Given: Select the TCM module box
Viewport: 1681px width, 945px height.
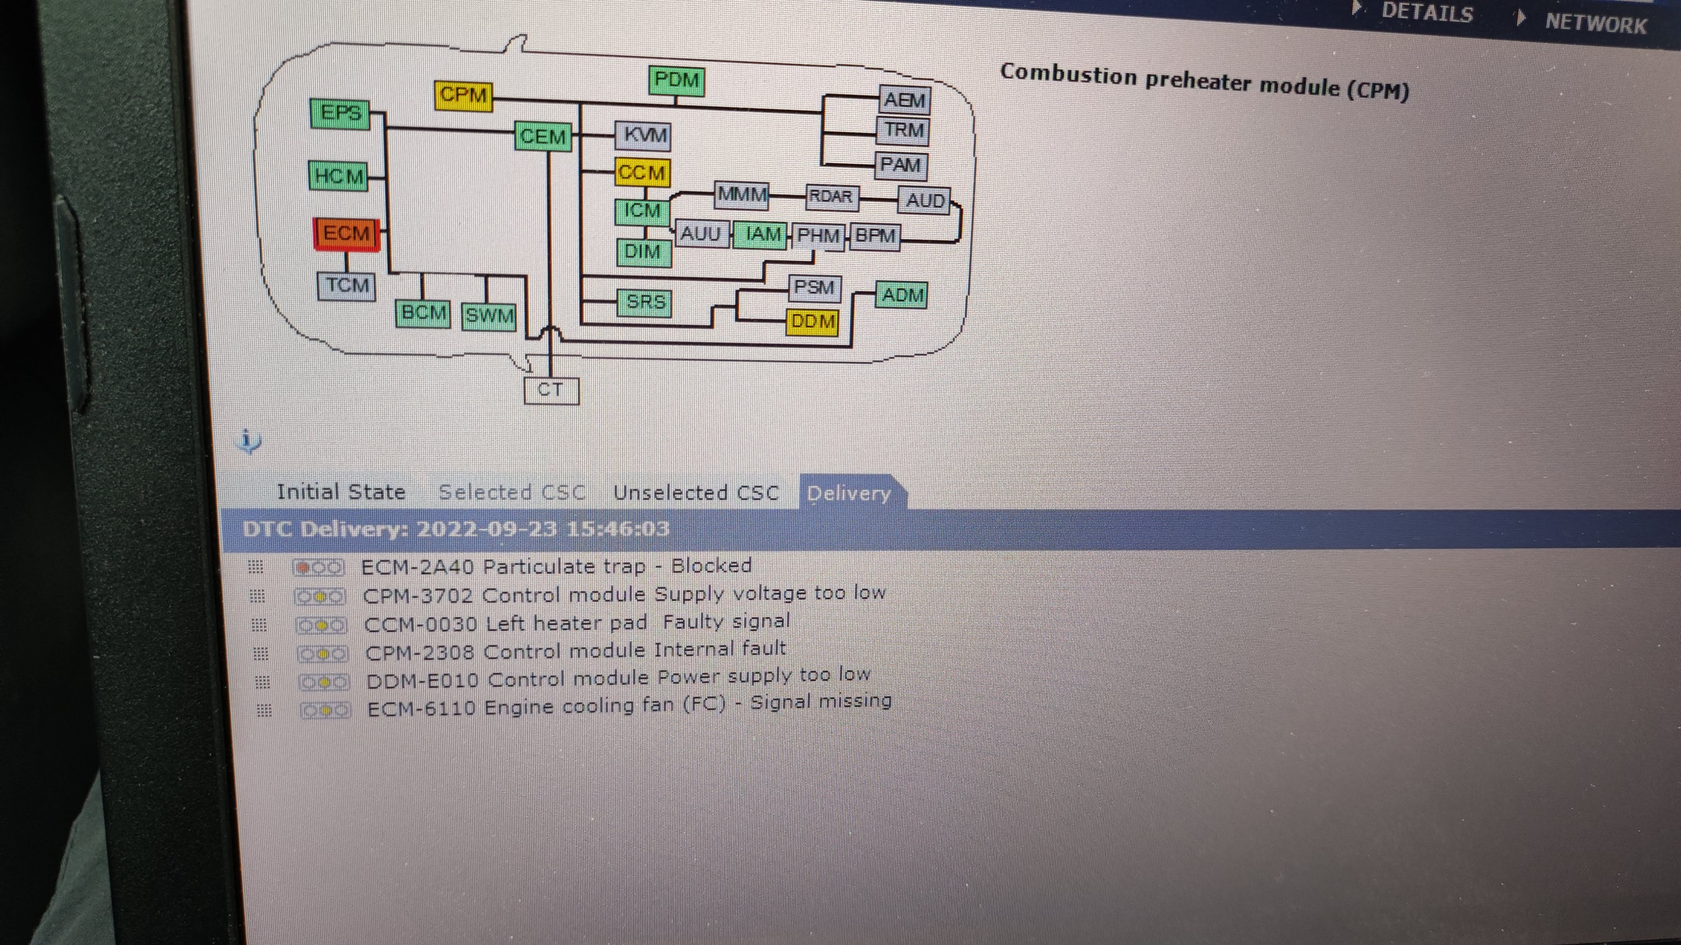Looking at the screenshot, I should click(x=347, y=286).
